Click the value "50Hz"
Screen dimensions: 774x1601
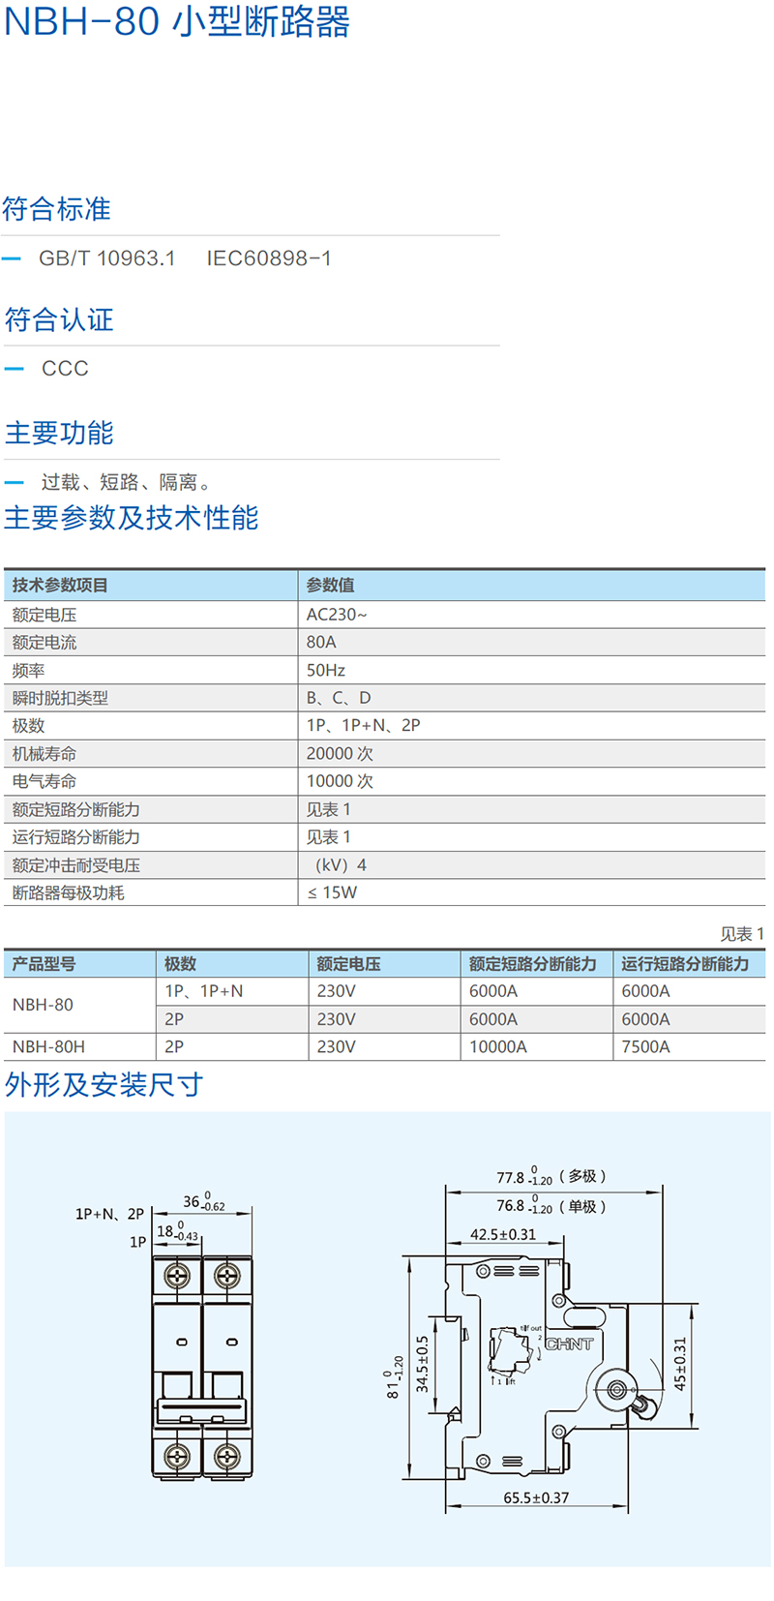tap(326, 670)
